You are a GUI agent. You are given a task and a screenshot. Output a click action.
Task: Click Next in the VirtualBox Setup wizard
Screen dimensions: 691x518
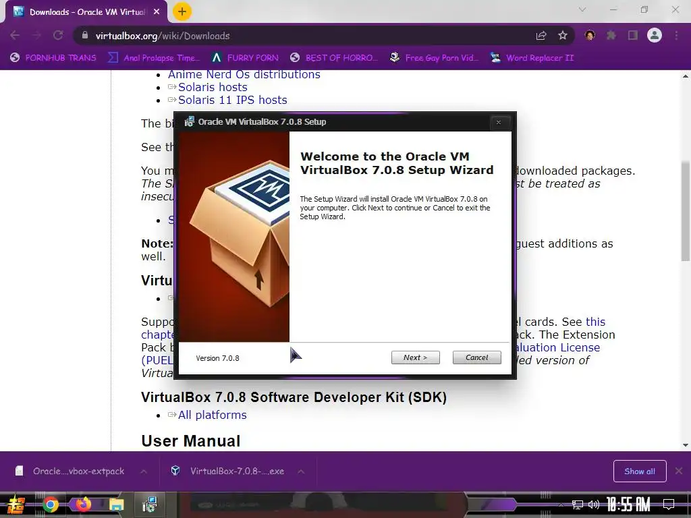tap(415, 357)
